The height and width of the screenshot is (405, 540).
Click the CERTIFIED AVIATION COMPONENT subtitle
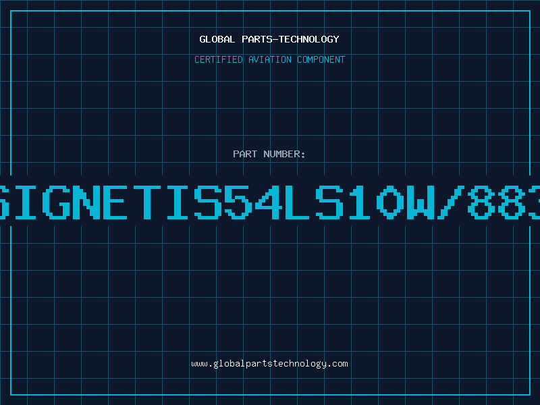point(269,59)
